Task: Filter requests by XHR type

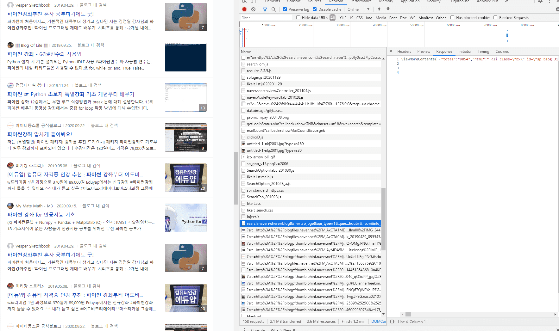Action: pos(343,18)
